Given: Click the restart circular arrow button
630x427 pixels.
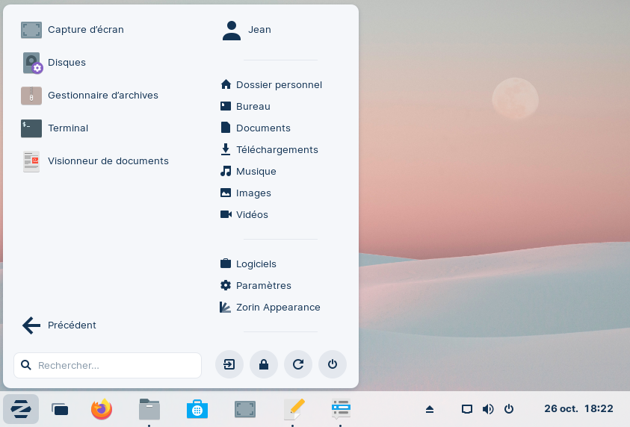Looking at the screenshot, I should (x=297, y=365).
